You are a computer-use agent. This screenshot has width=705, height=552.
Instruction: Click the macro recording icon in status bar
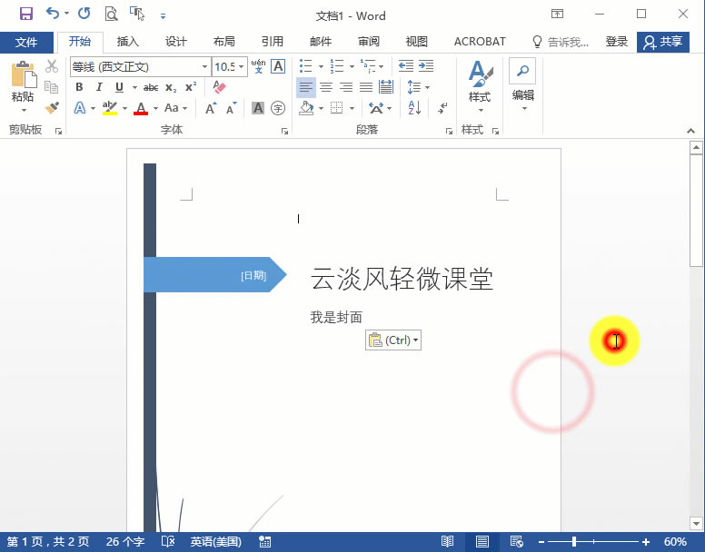264,542
